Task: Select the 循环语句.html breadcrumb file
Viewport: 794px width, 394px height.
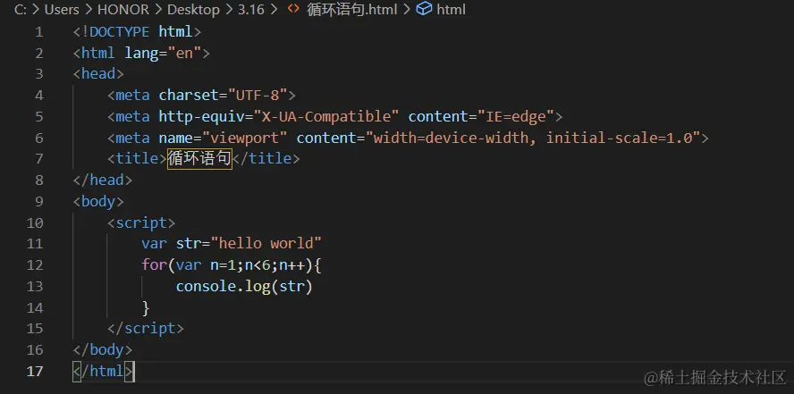Action: pos(352,10)
